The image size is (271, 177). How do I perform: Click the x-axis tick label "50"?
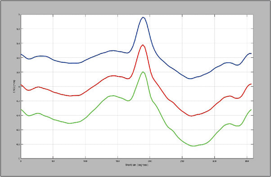(53, 161)
